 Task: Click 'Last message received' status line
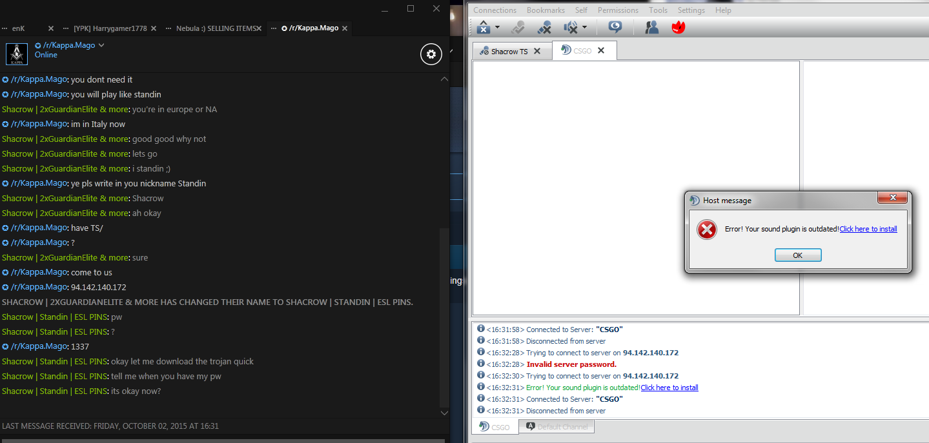(x=110, y=426)
